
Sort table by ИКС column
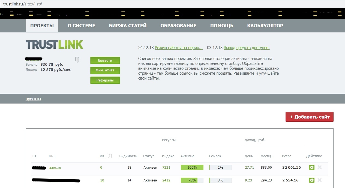pyautogui.click(x=103, y=156)
